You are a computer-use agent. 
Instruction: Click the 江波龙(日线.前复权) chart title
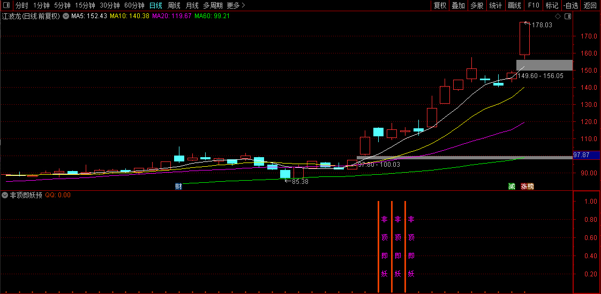31,17
